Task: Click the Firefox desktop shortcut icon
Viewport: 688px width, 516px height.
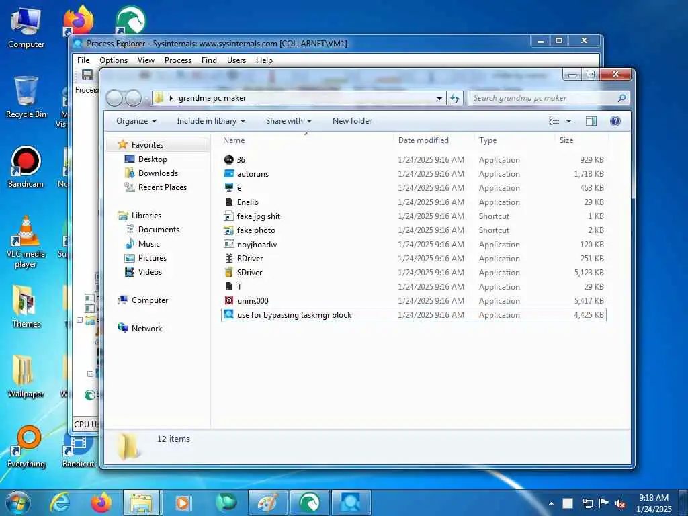Action: coord(79,21)
